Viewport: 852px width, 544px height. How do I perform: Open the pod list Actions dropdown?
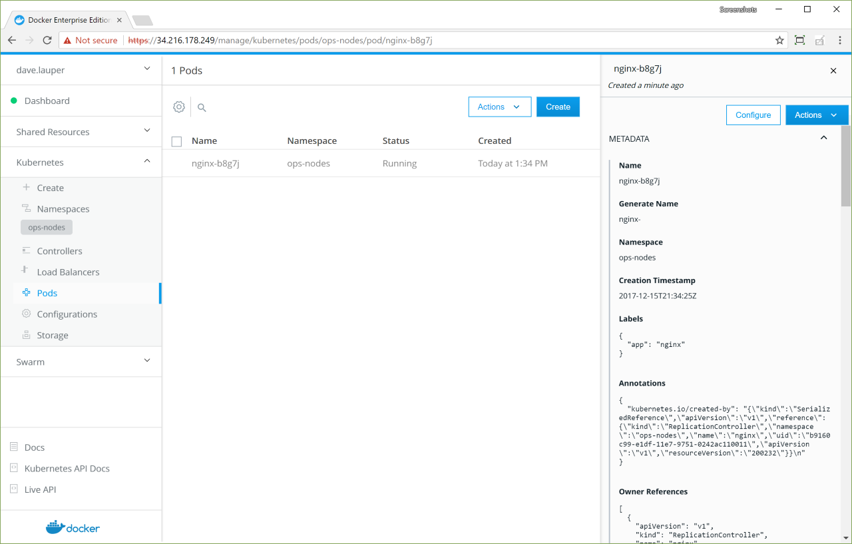coord(499,107)
